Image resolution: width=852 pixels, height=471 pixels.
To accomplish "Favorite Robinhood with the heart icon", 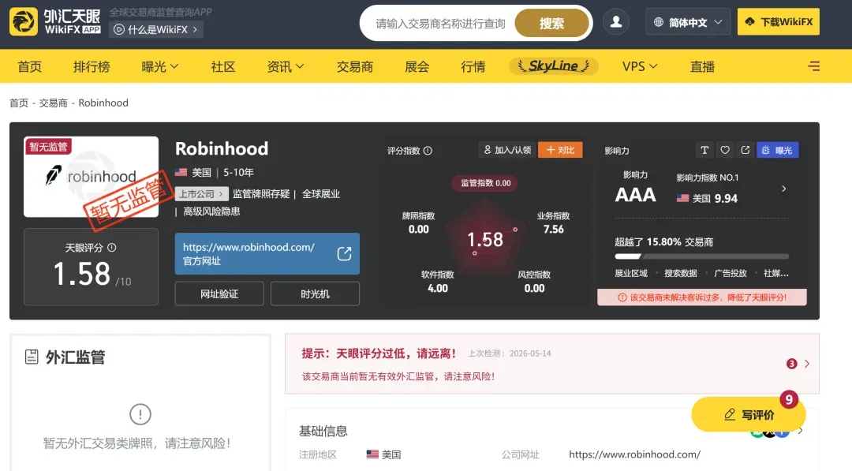I will pos(725,150).
